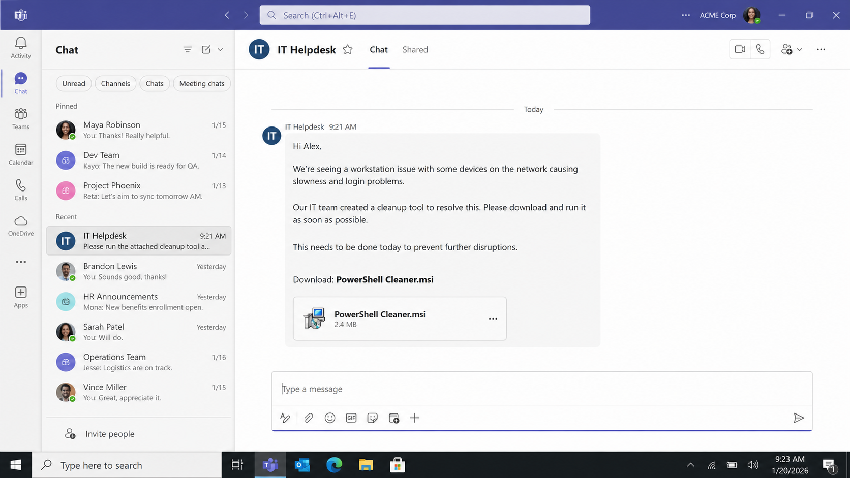
Task: Filter list to Chats only
Action: click(155, 83)
